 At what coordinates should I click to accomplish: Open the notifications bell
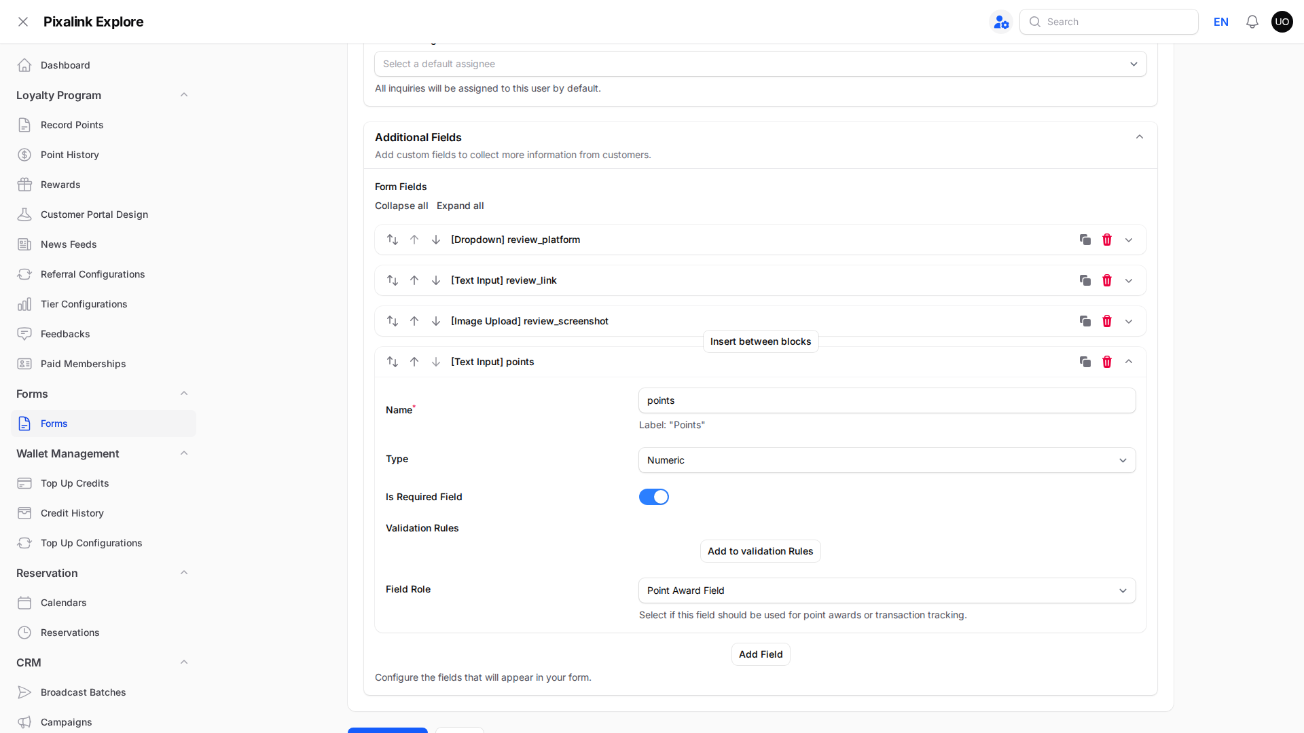1252,22
